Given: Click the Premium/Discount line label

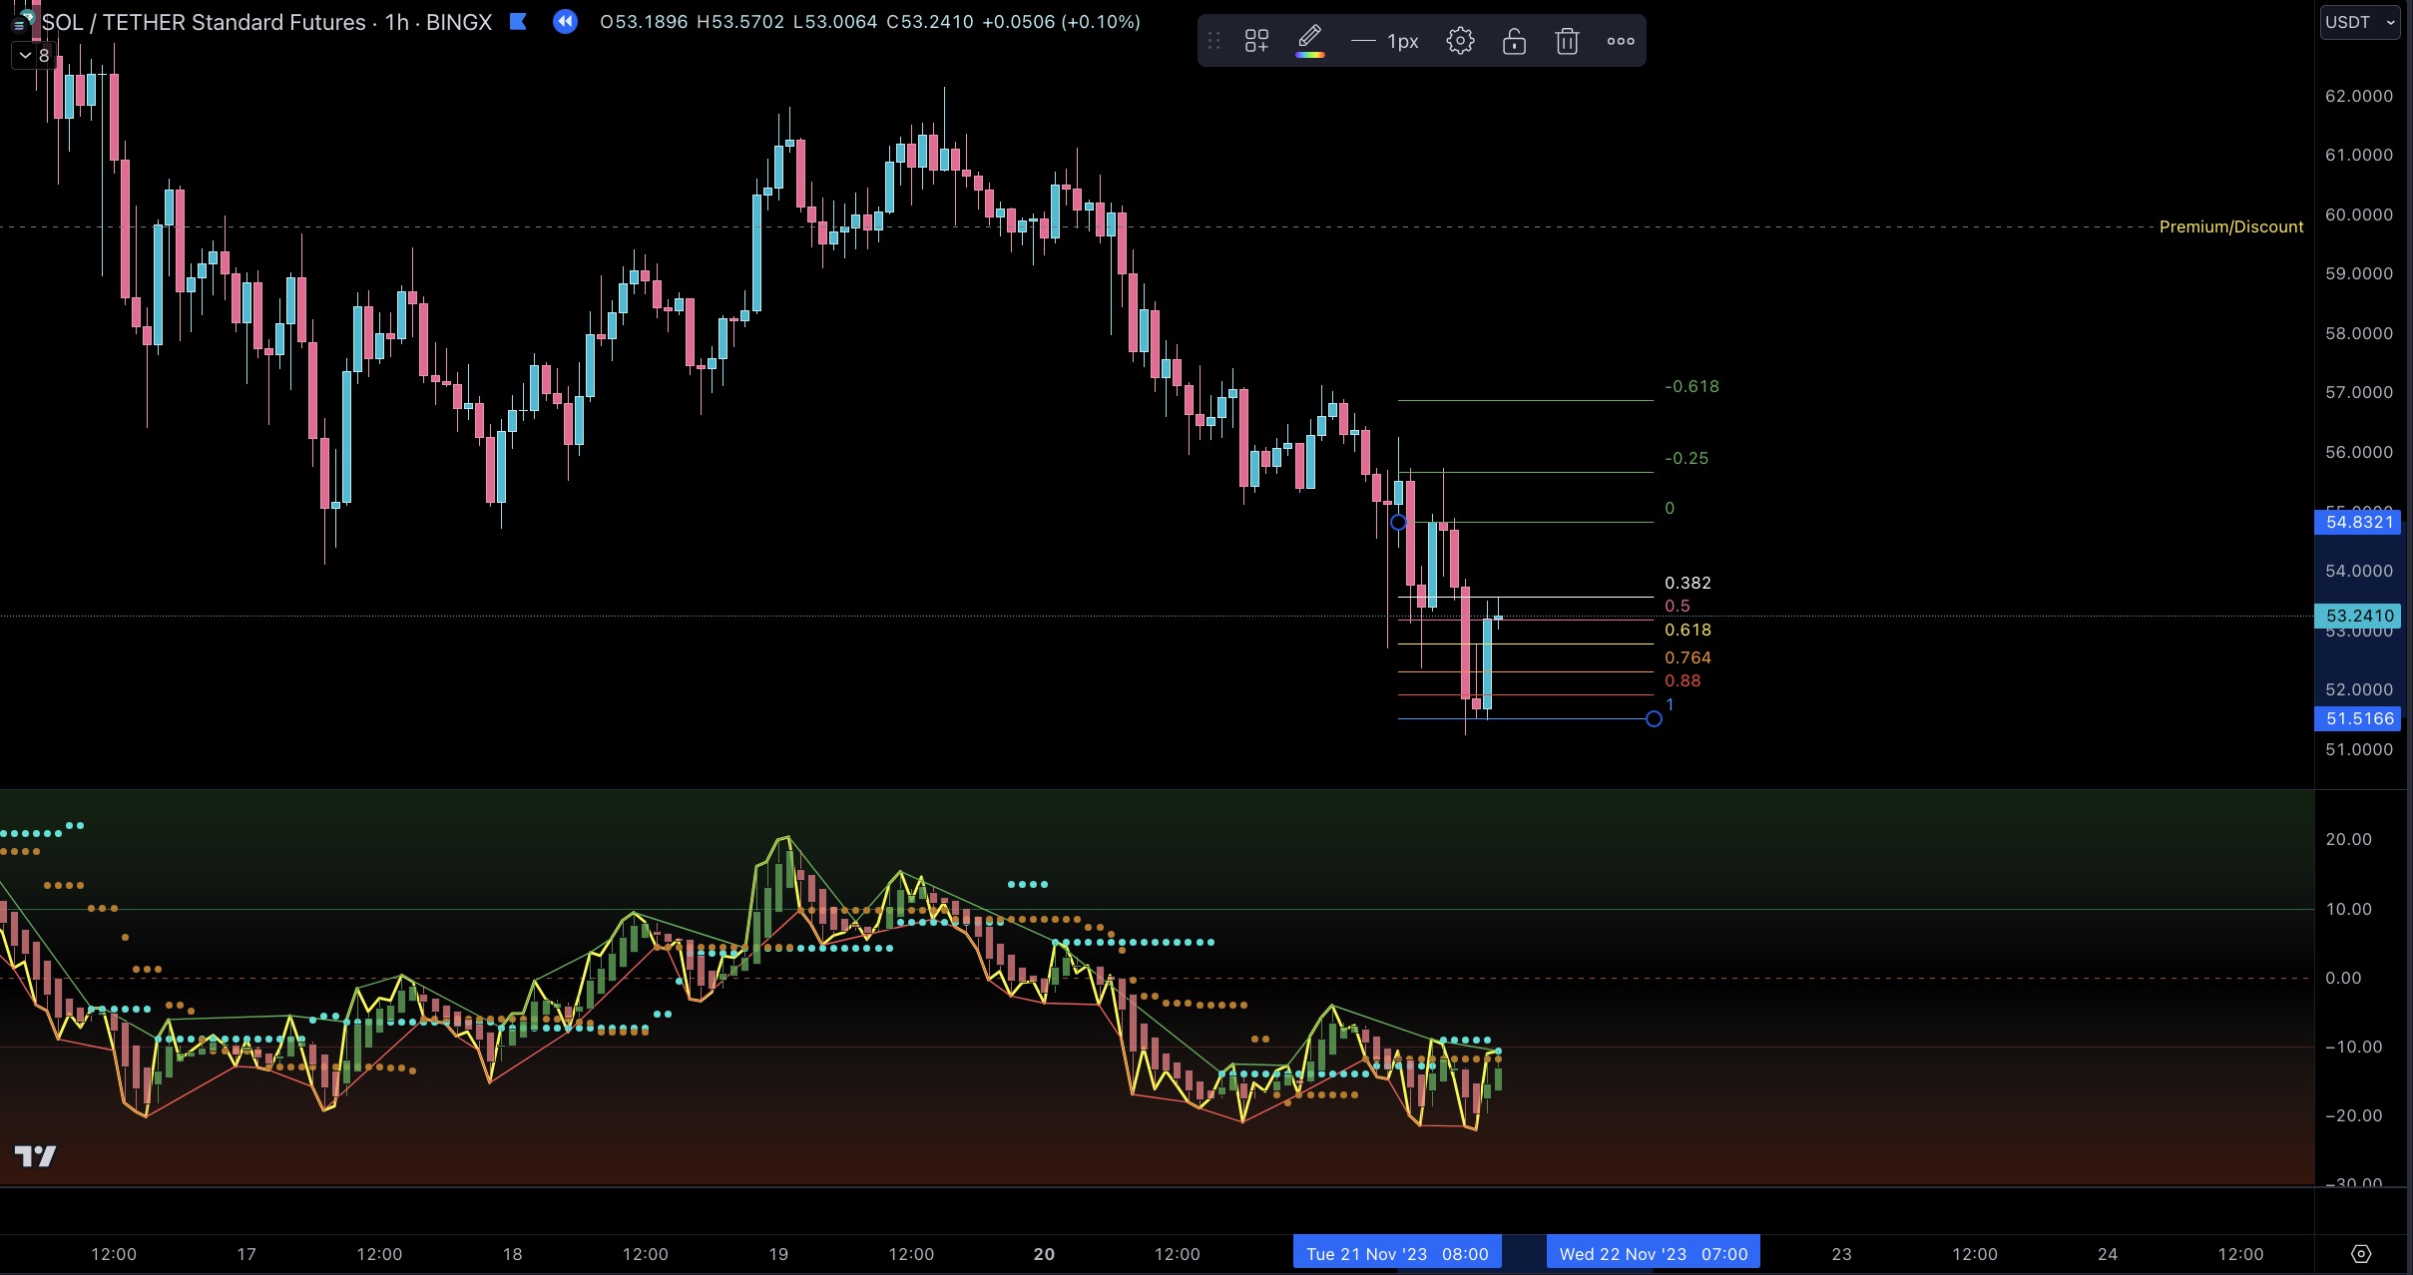Looking at the screenshot, I should (x=2230, y=227).
